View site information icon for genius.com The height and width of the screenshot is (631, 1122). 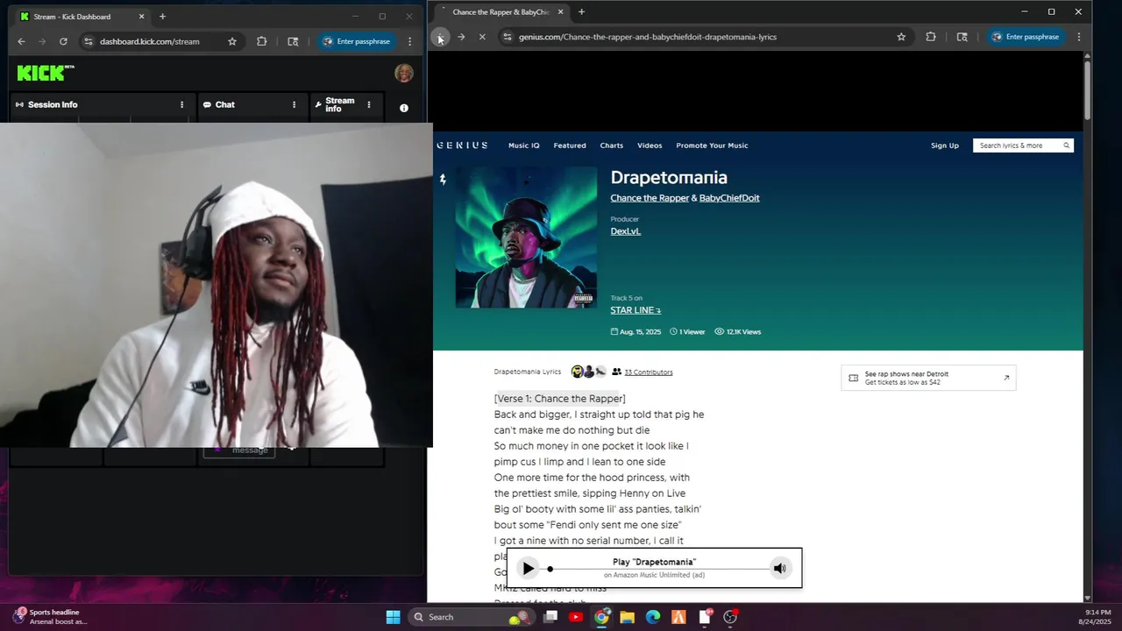(507, 37)
